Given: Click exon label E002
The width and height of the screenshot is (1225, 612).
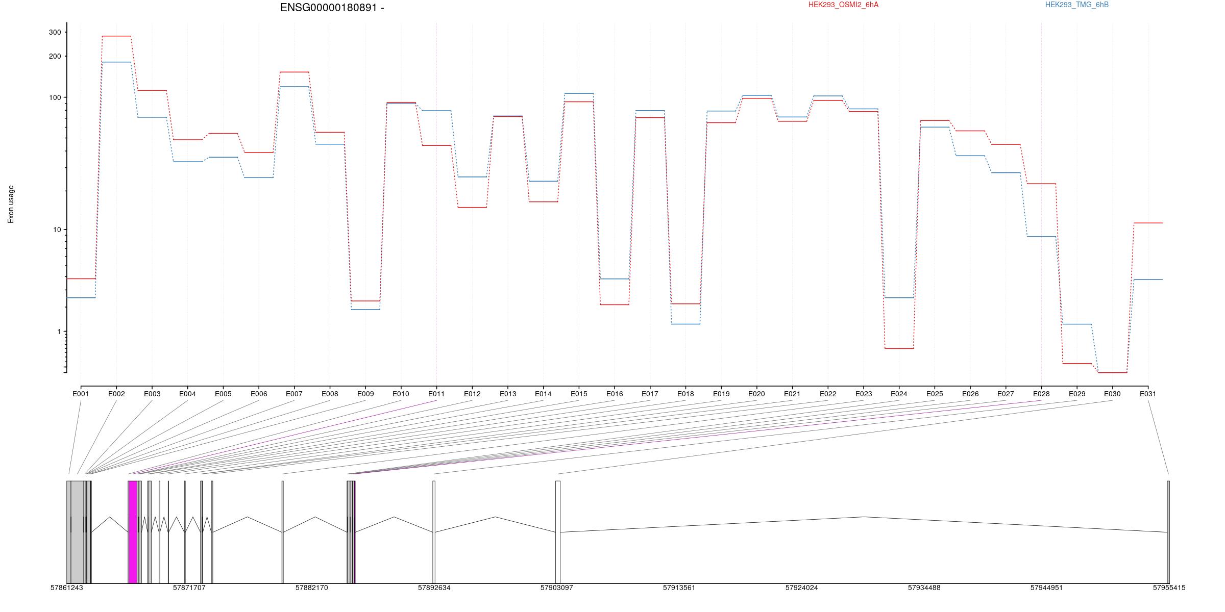Looking at the screenshot, I should point(116,394).
